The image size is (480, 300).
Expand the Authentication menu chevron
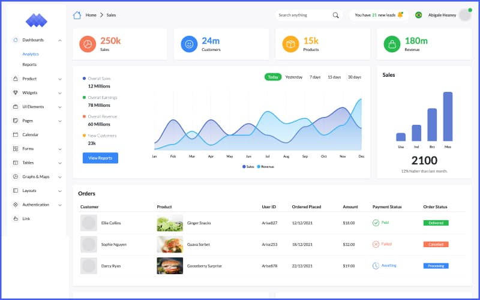click(59, 205)
